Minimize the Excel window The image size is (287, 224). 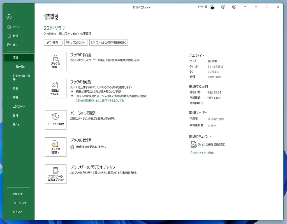tap(256, 7)
